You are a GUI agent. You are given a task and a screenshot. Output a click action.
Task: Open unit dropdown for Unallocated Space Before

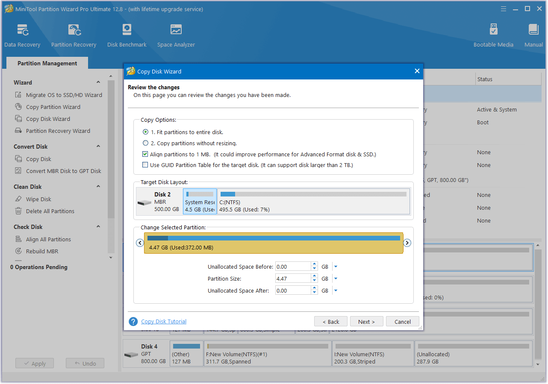click(x=336, y=267)
